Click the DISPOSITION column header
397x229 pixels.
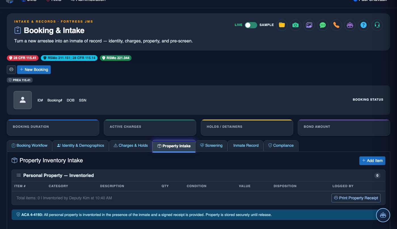[285, 186]
